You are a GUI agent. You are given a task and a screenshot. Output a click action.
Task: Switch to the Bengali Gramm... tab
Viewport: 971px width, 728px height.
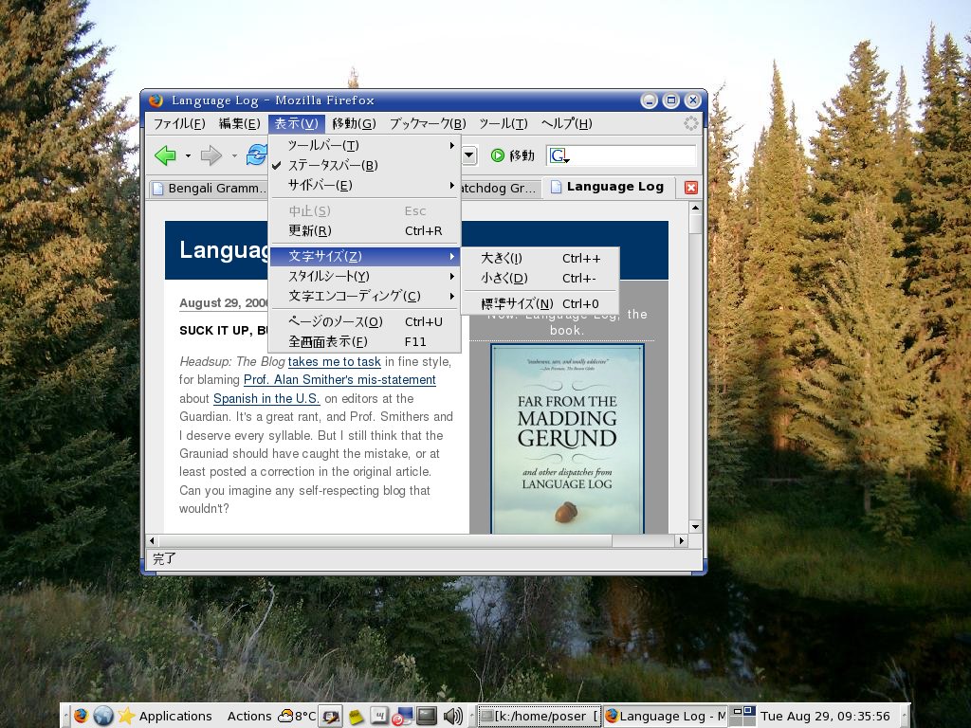tap(210, 189)
